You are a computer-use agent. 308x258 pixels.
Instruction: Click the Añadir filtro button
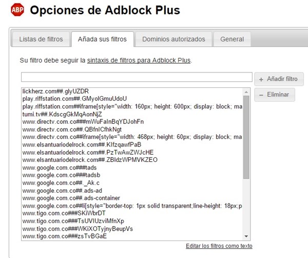click(x=279, y=79)
